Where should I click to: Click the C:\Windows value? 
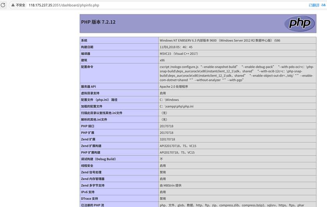(169, 100)
